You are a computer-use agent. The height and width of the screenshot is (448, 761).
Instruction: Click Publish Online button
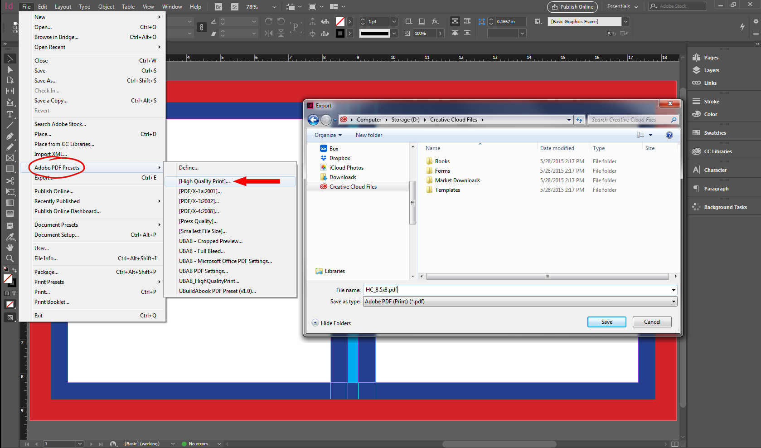572,7
